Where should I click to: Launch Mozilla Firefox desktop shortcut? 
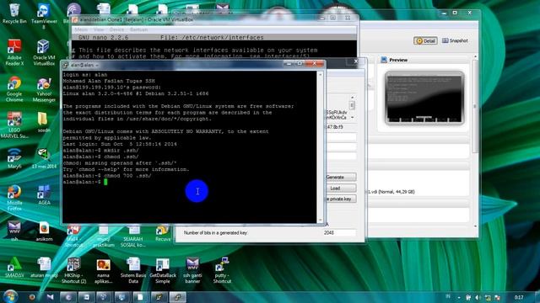point(14,198)
